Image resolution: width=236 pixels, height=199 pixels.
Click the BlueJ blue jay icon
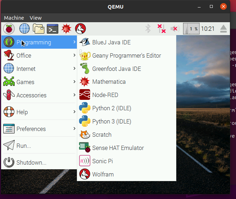point(85,42)
